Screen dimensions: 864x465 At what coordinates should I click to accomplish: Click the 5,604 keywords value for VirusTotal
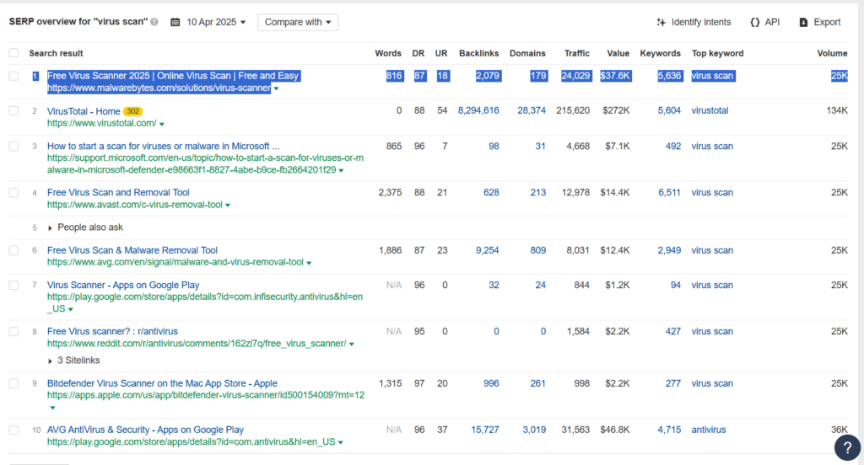pos(669,110)
